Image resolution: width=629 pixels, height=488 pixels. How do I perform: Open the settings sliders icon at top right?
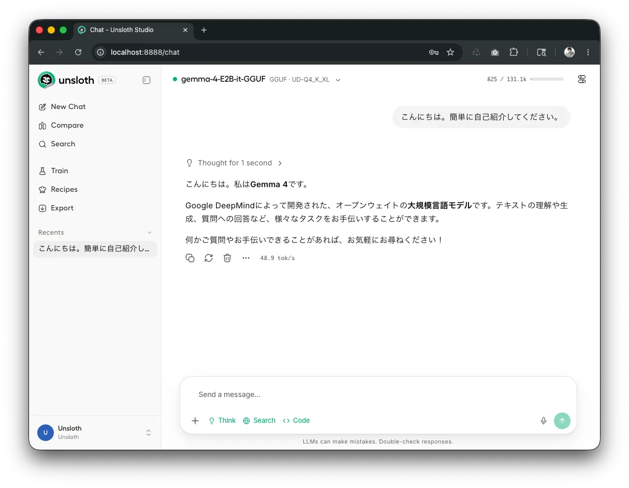pos(582,79)
